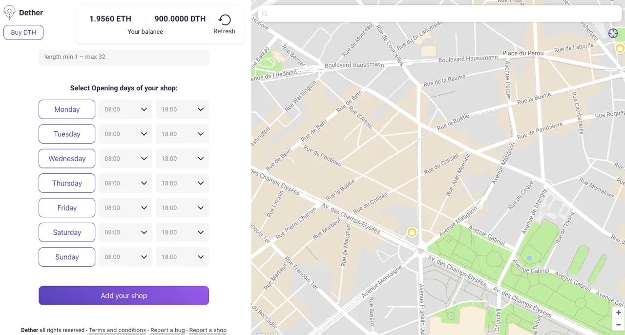
Task: Submit with Add your shop button
Action: tap(124, 295)
